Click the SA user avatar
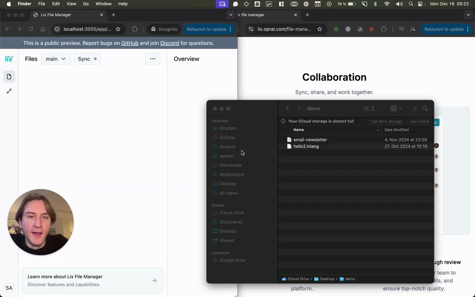Image resolution: width=475 pixels, height=297 pixels. click(9, 288)
